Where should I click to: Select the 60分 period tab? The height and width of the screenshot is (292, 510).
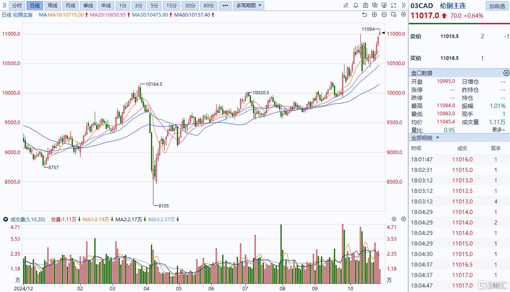pyautogui.click(x=208, y=6)
